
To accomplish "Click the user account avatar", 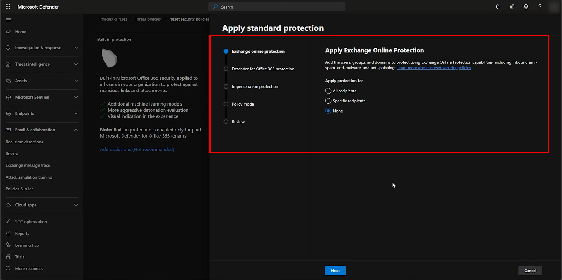I will pyautogui.click(x=554, y=7).
